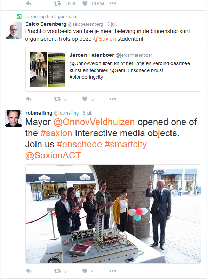
Task: Like Eelco Eerenberg's tweet with 3 likes
Action: (x=85, y=99)
